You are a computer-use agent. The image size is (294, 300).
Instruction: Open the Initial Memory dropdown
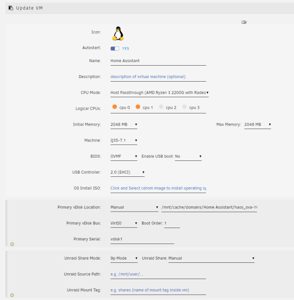[x=124, y=124]
